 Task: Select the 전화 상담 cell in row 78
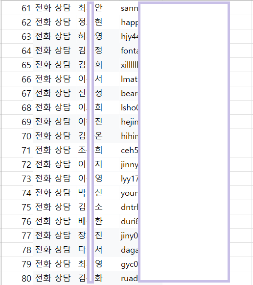pyautogui.click(x=54, y=250)
